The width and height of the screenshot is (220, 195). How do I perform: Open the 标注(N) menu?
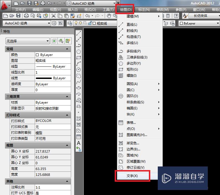[x=144, y=10]
